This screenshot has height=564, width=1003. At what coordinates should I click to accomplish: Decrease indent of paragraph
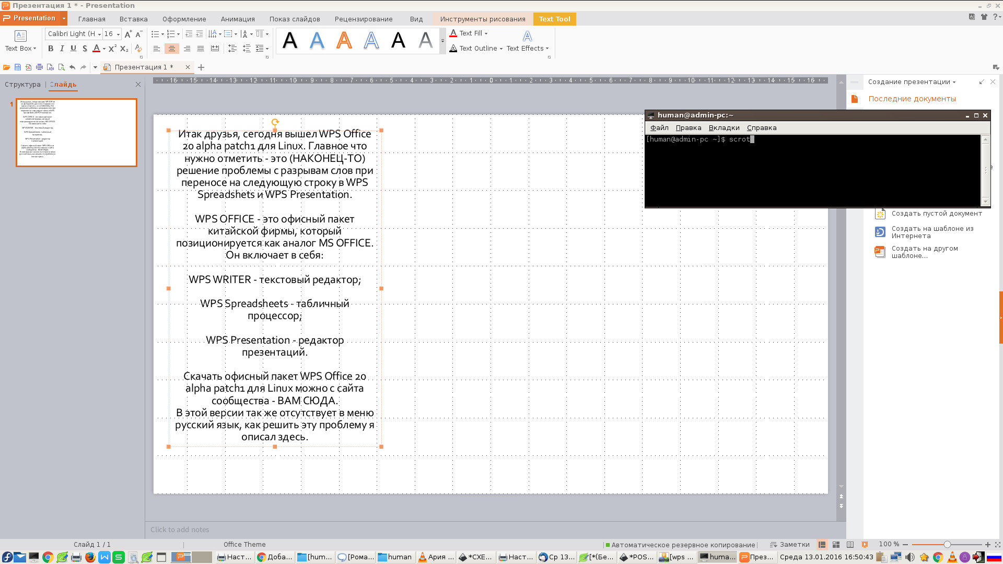(189, 34)
